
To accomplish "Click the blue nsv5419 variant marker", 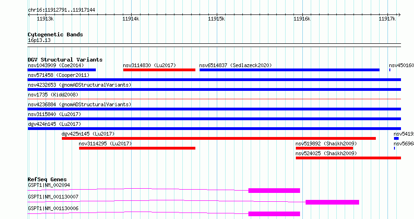I will tap(396, 138).
